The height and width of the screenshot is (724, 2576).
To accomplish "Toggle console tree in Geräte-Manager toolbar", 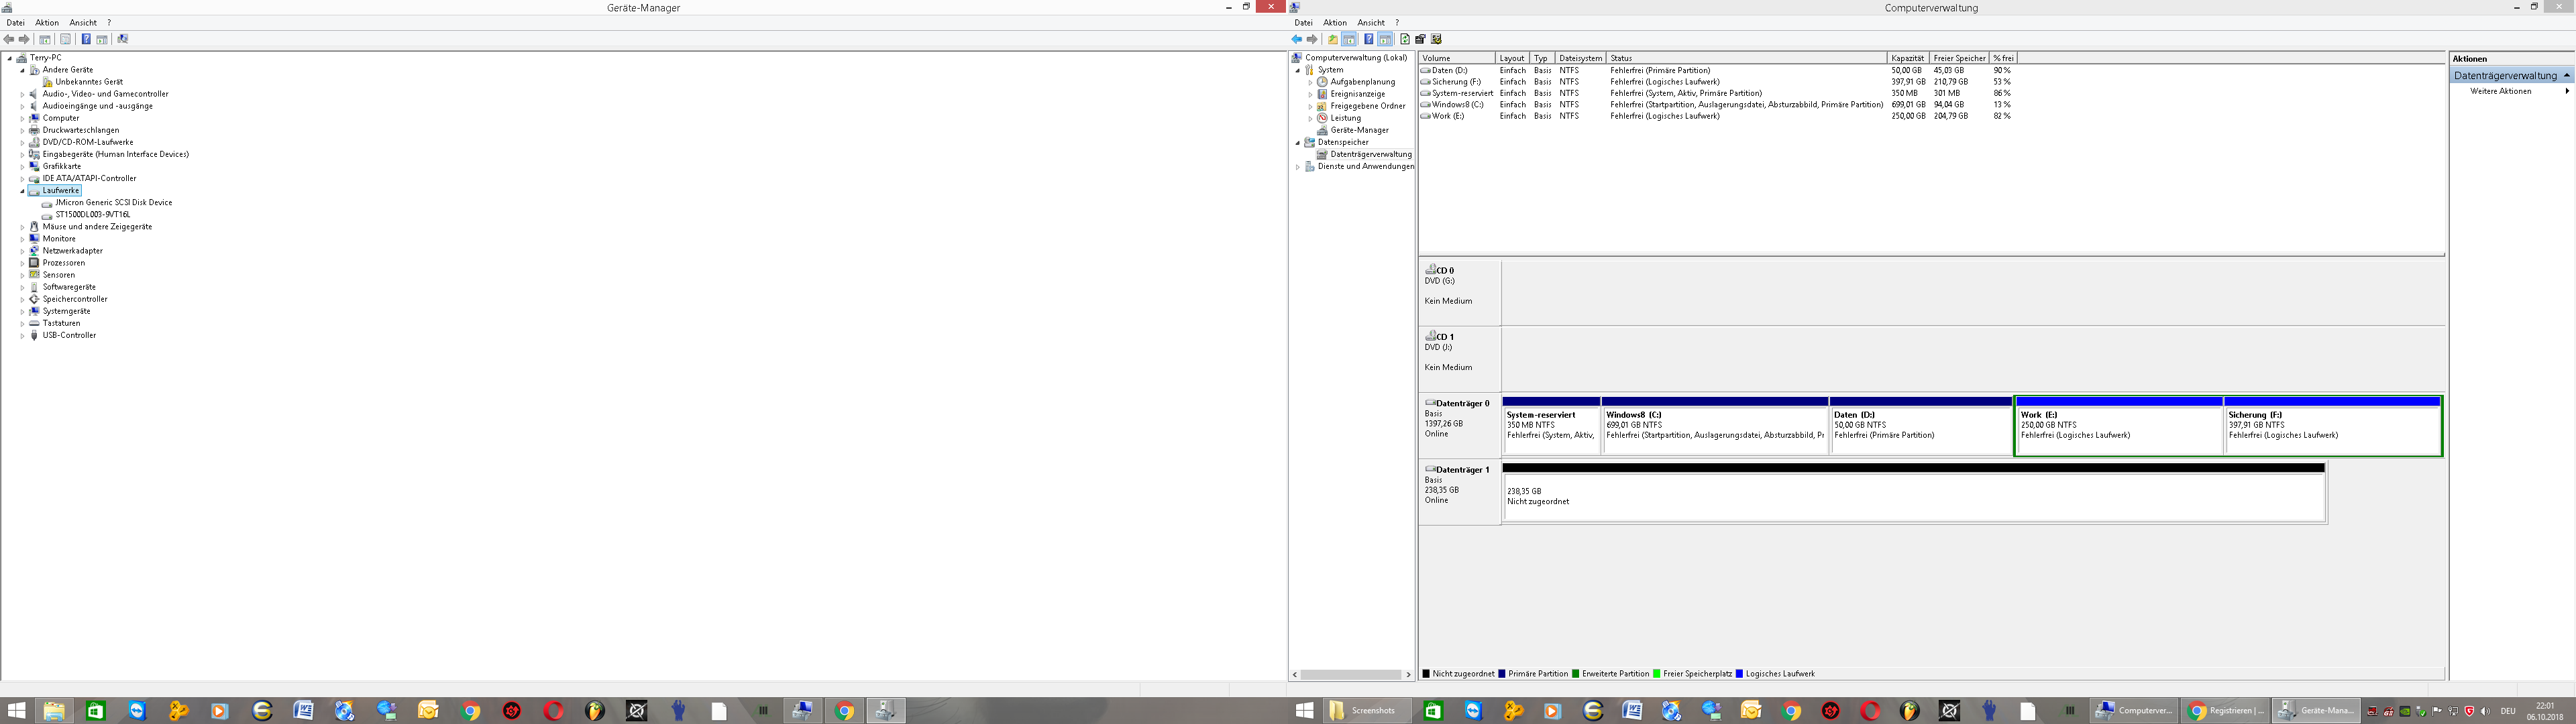I will point(45,39).
